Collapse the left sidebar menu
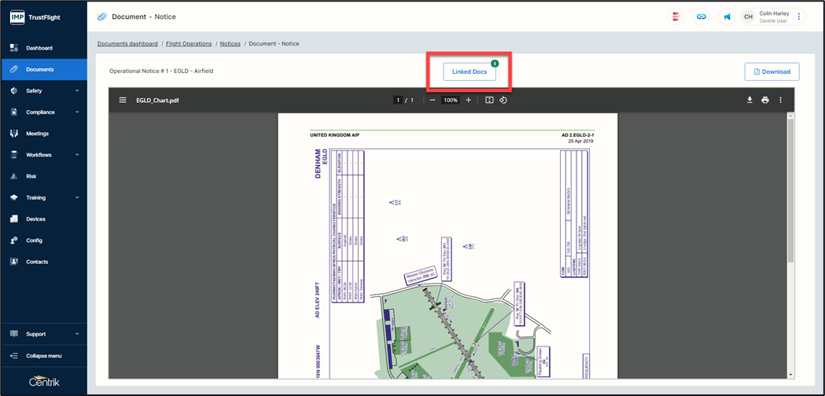This screenshot has width=825, height=396. point(43,356)
